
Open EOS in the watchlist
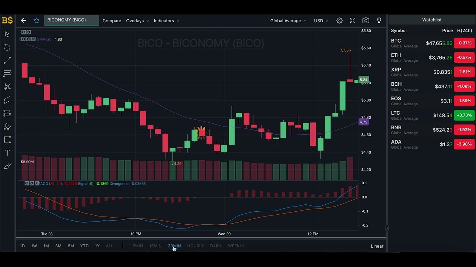tap(432, 101)
